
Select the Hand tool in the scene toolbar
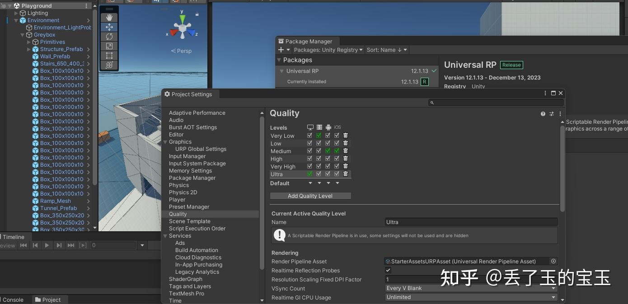[109, 18]
